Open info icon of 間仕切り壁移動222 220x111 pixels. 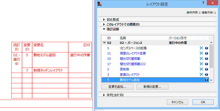(206, 64)
